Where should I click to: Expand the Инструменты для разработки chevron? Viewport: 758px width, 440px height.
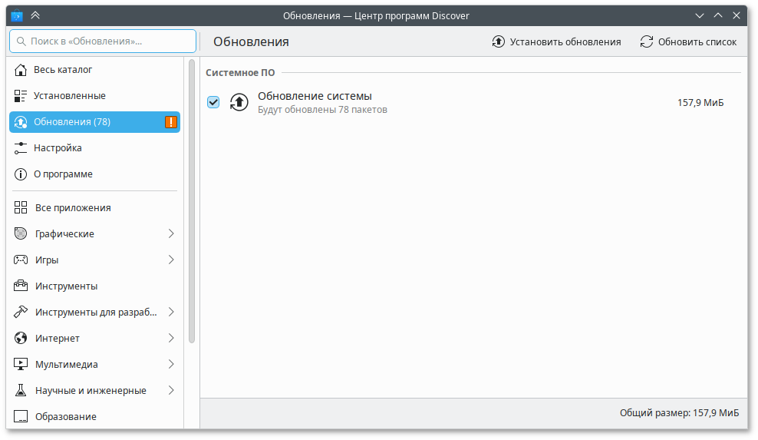pyautogui.click(x=171, y=313)
